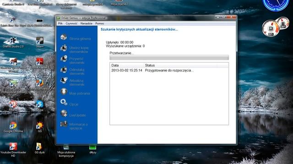Screen dimensions: 293x164
Task: Open the Odinstaluj sterowniki icon
Action: pos(64,70)
